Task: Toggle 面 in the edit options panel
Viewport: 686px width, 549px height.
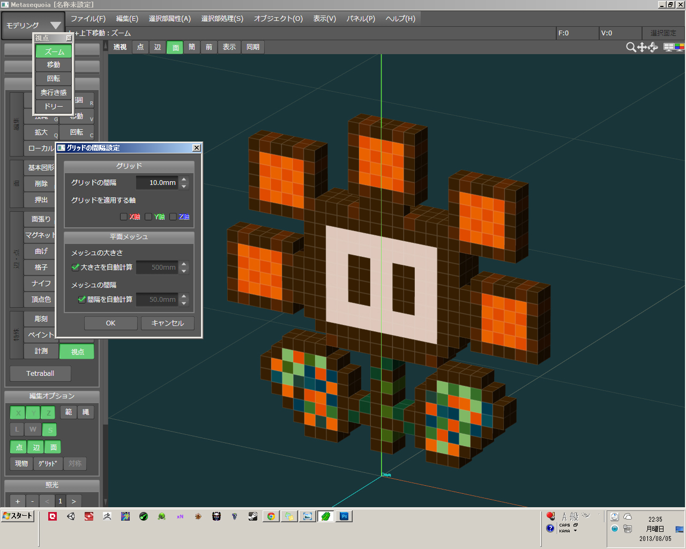Action: coord(54,447)
